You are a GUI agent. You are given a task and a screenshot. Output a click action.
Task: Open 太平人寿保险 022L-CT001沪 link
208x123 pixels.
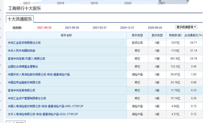(x=43, y=114)
